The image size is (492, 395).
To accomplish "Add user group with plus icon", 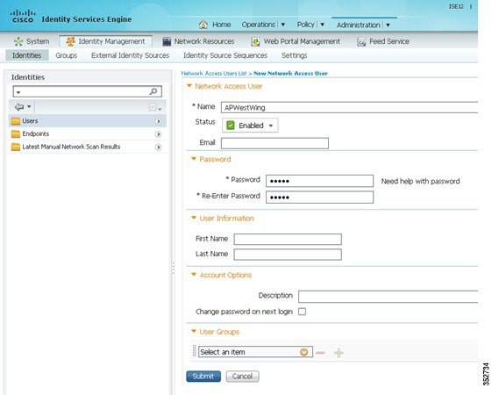I will point(339,353).
